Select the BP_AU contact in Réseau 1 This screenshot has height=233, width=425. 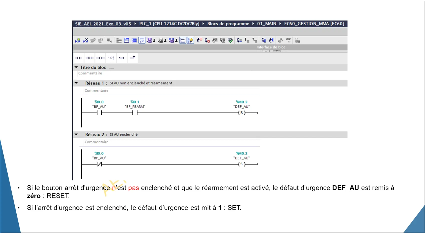[x=99, y=113]
